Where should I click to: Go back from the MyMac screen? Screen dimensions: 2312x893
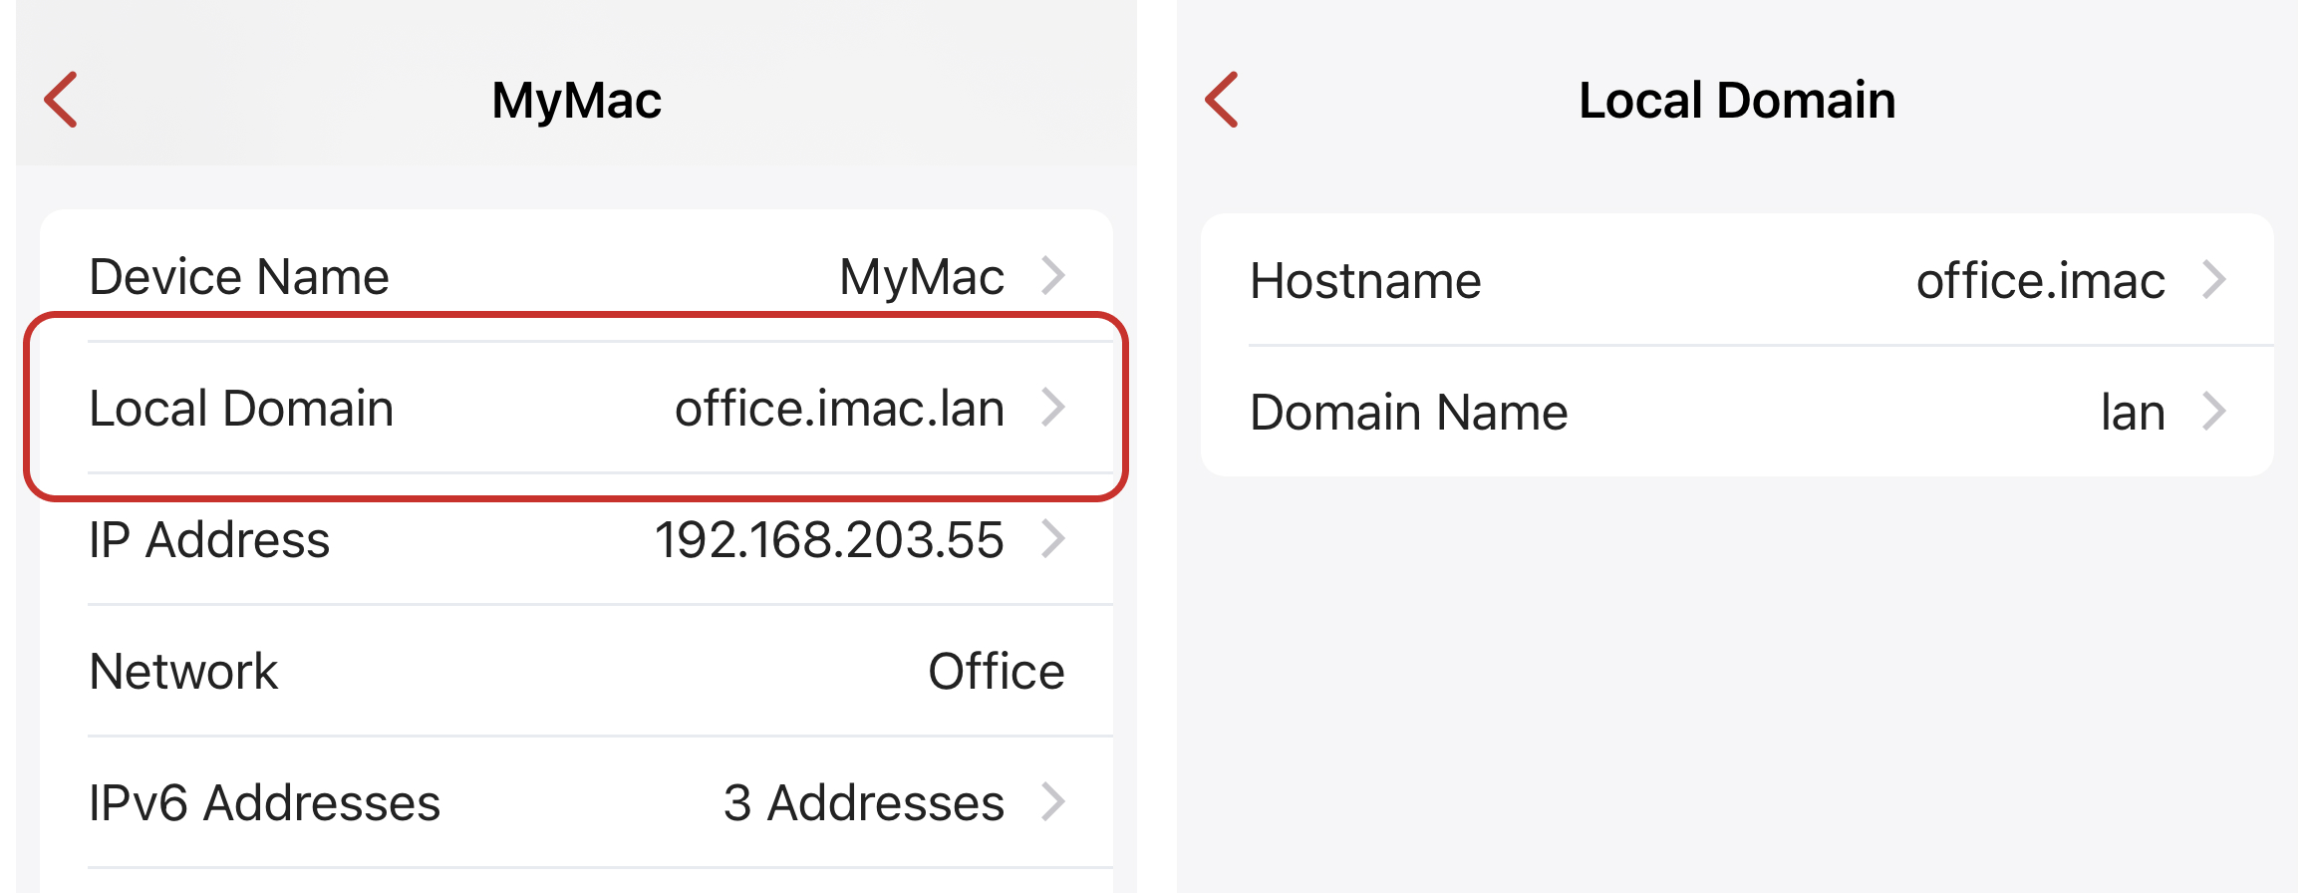pos(61,100)
